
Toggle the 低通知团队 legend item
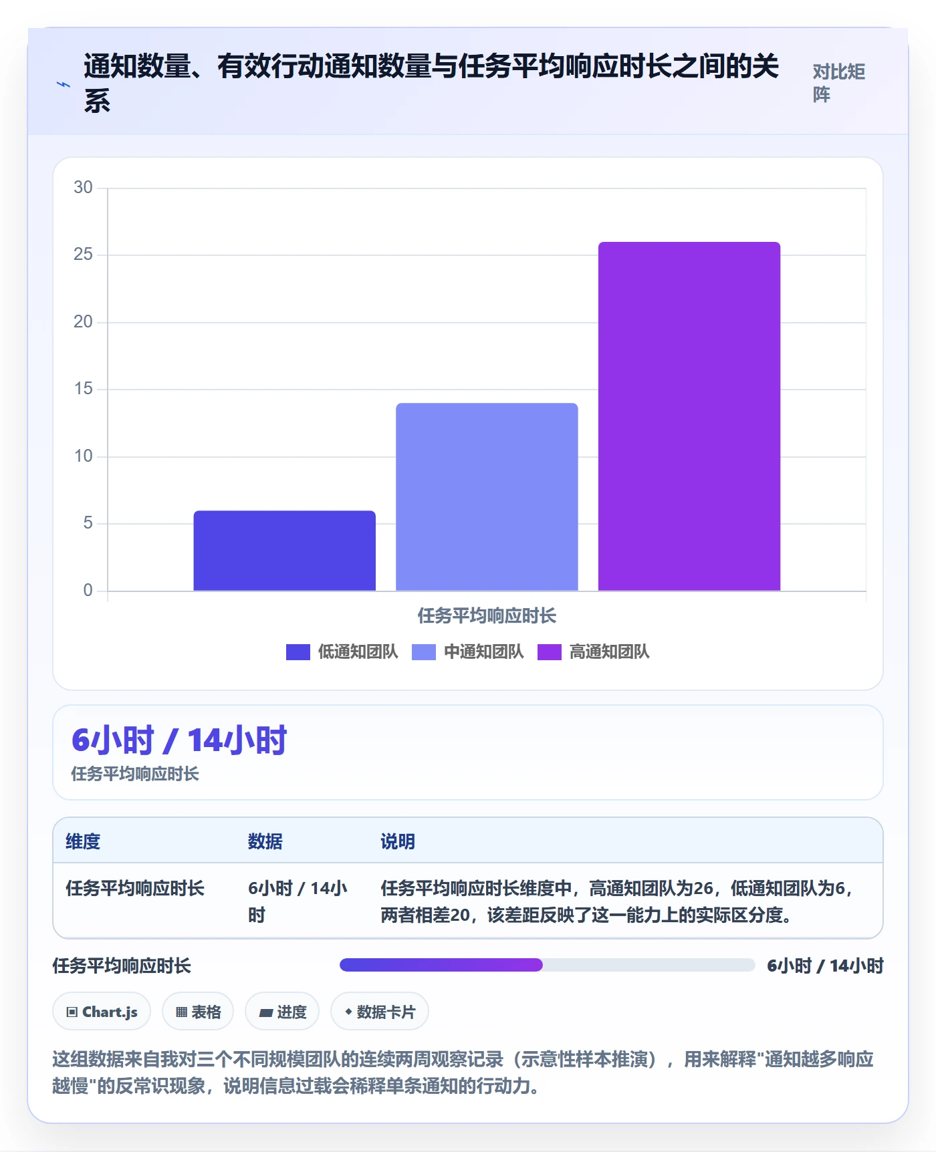(342, 652)
